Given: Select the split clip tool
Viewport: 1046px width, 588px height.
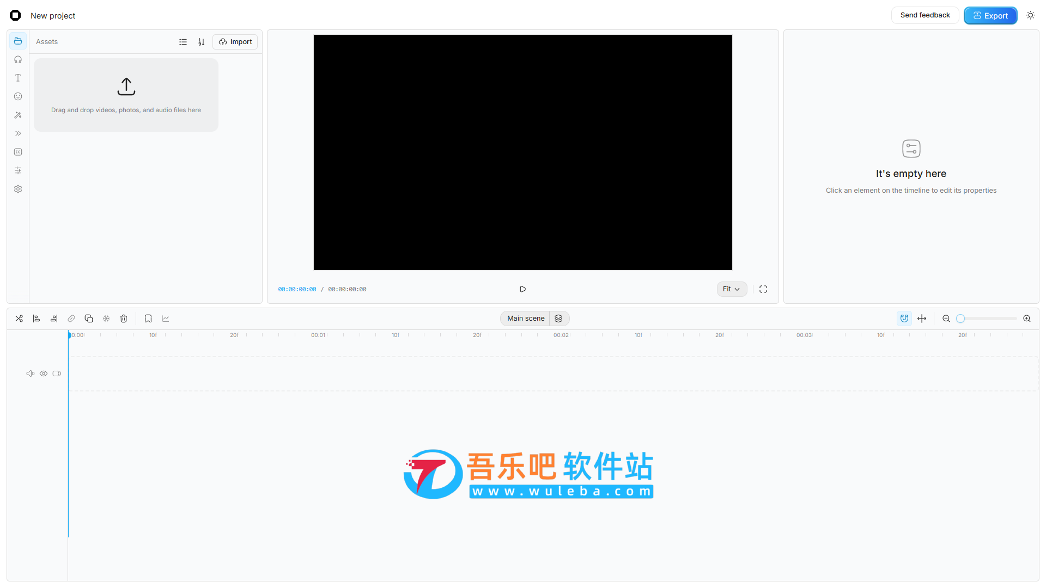Looking at the screenshot, I should (19, 318).
